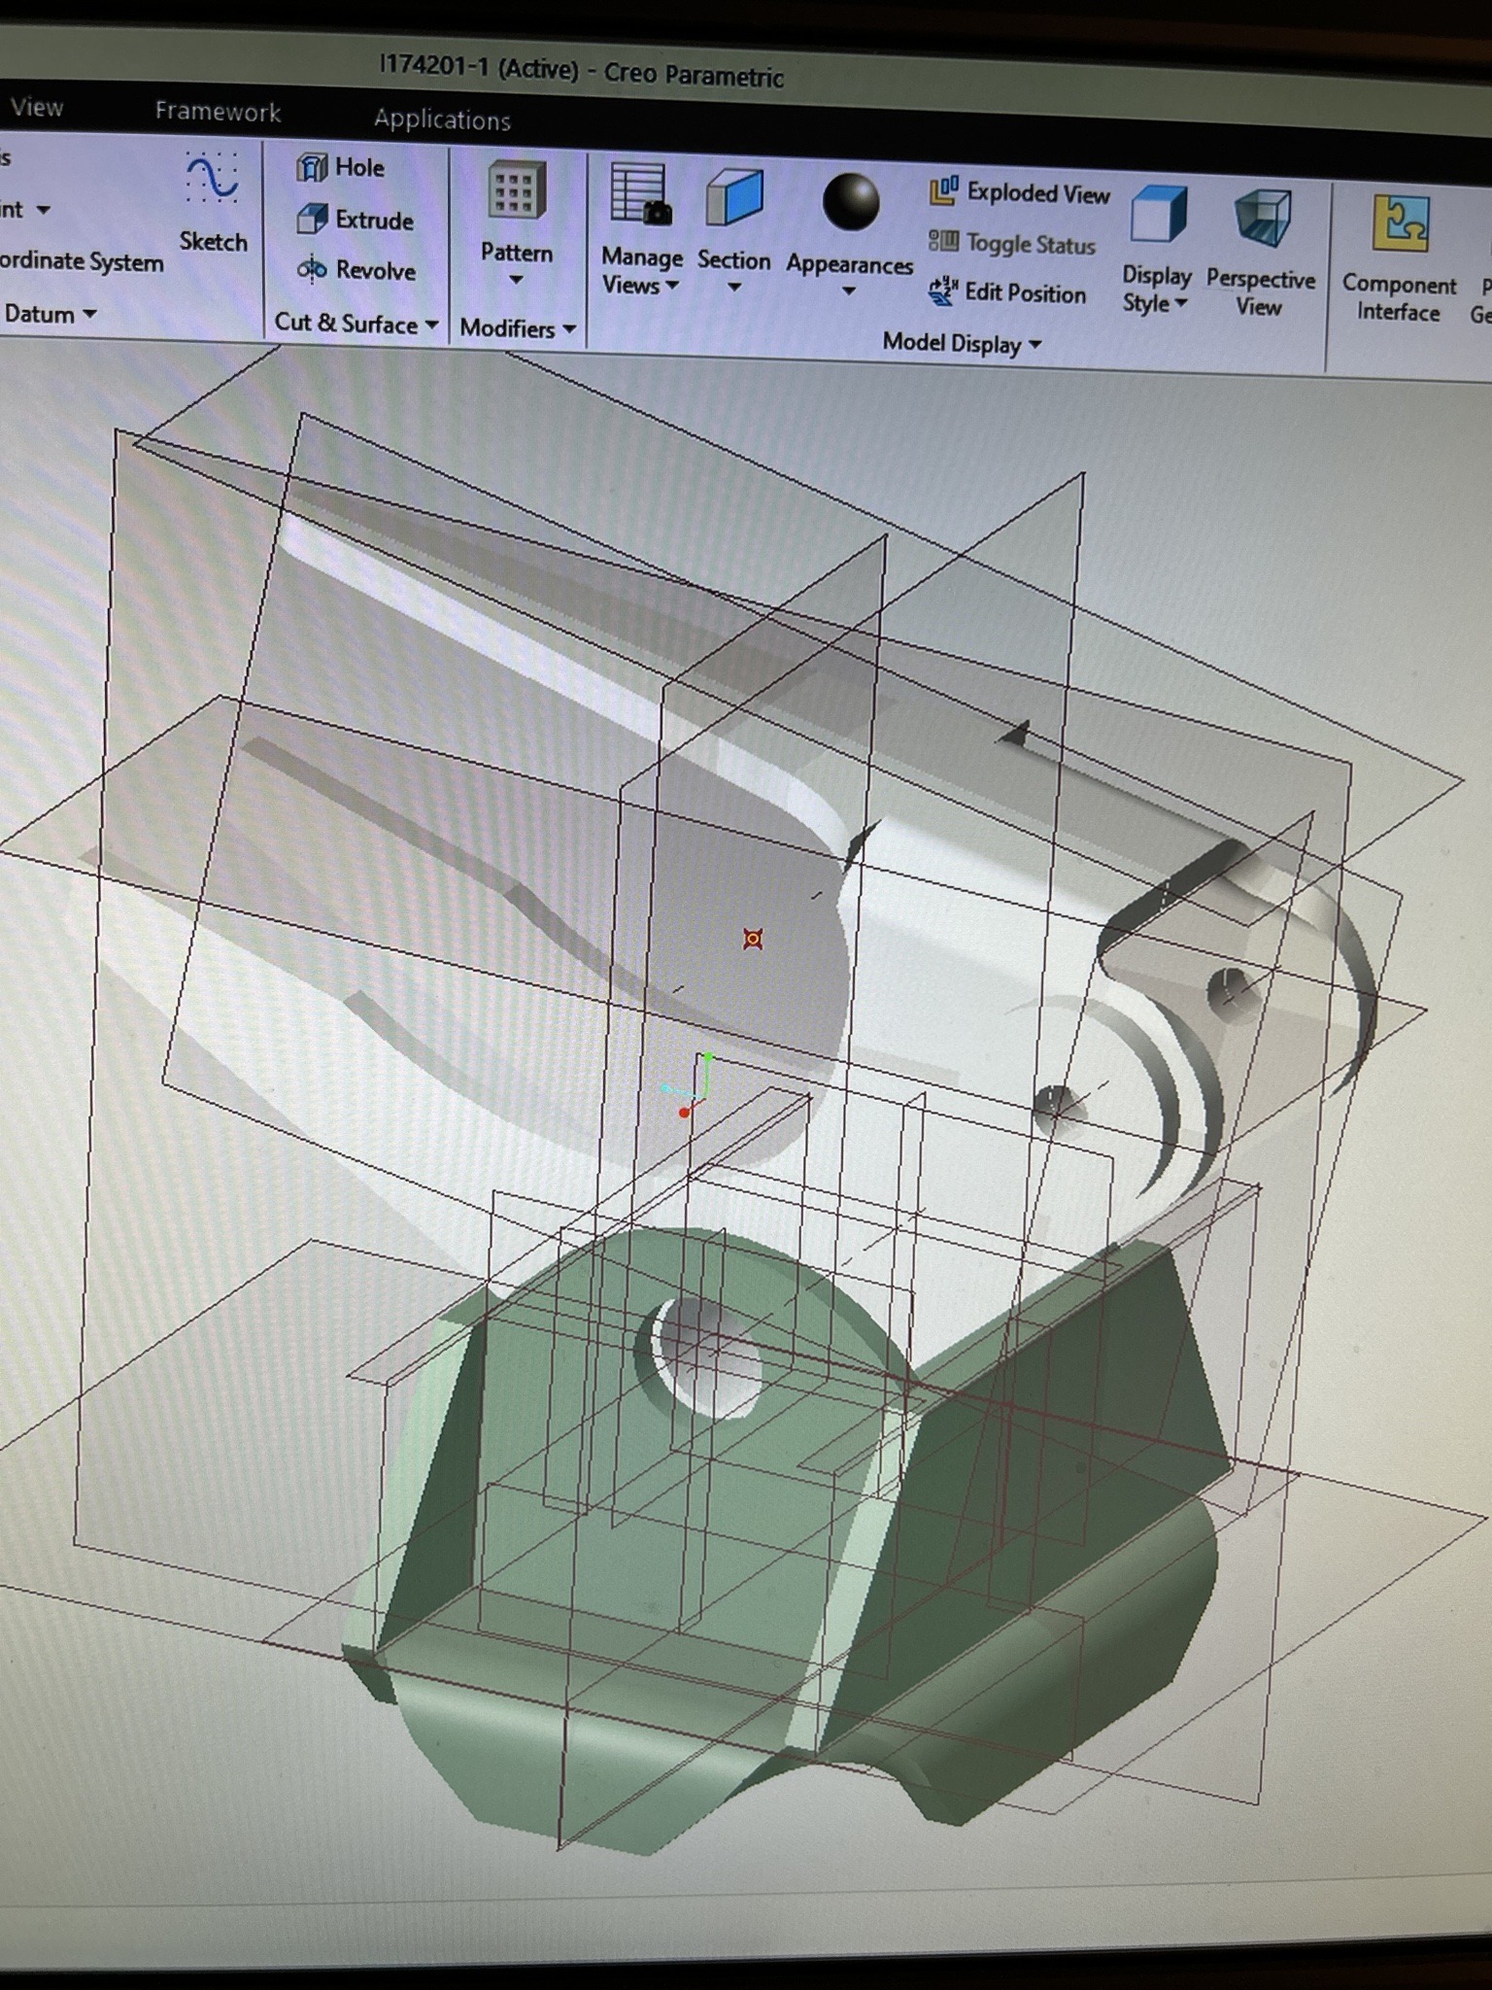
Task: Click the Hole feature icon
Action: [313, 168]
